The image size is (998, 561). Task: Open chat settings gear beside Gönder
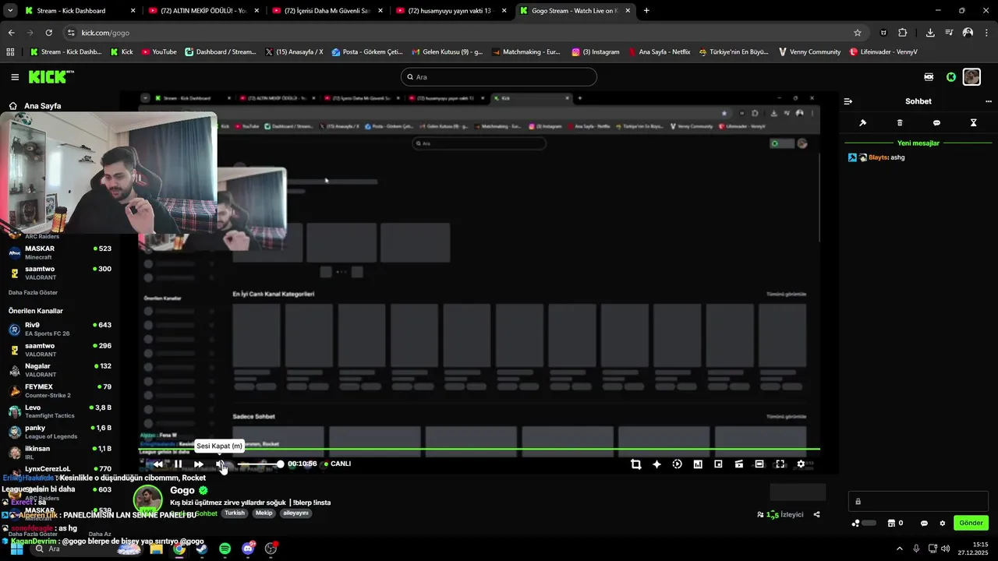(942, 523)
